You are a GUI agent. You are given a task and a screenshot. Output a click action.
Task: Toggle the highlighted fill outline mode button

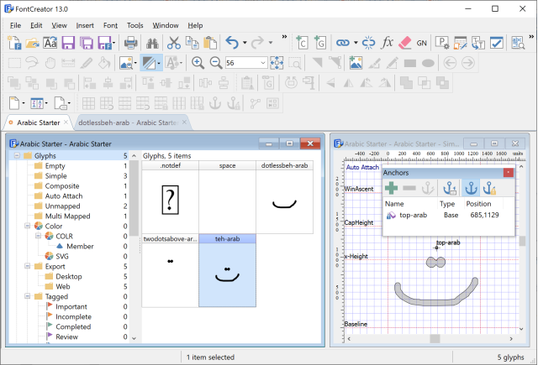150,63
